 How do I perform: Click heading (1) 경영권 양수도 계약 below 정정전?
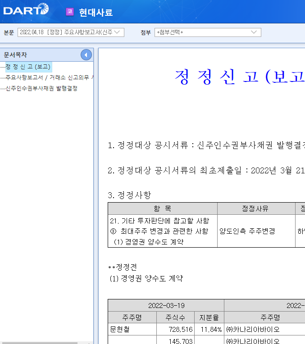tap(146, 279)
